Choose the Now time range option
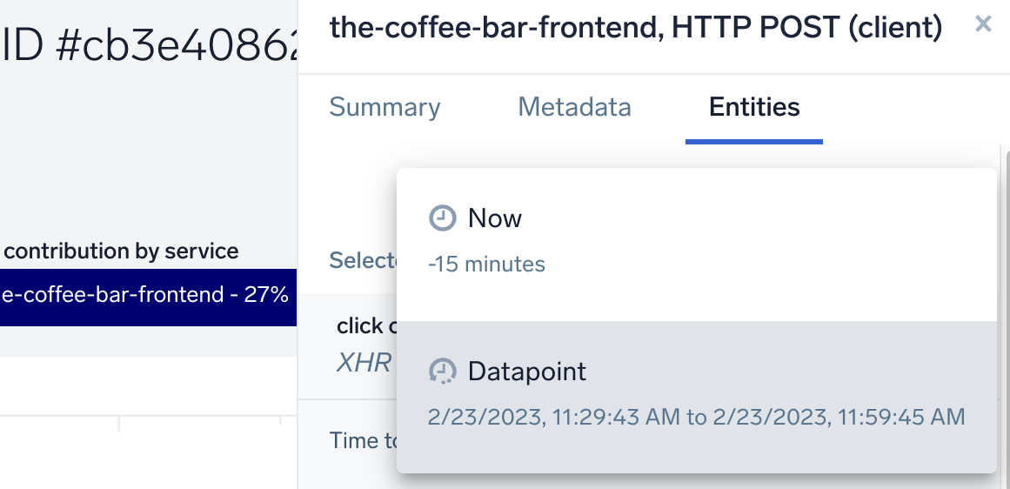The image size is (1010, 489). 494,218
